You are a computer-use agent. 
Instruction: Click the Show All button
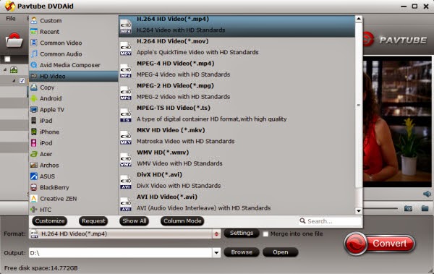click(x=135, y=221)
